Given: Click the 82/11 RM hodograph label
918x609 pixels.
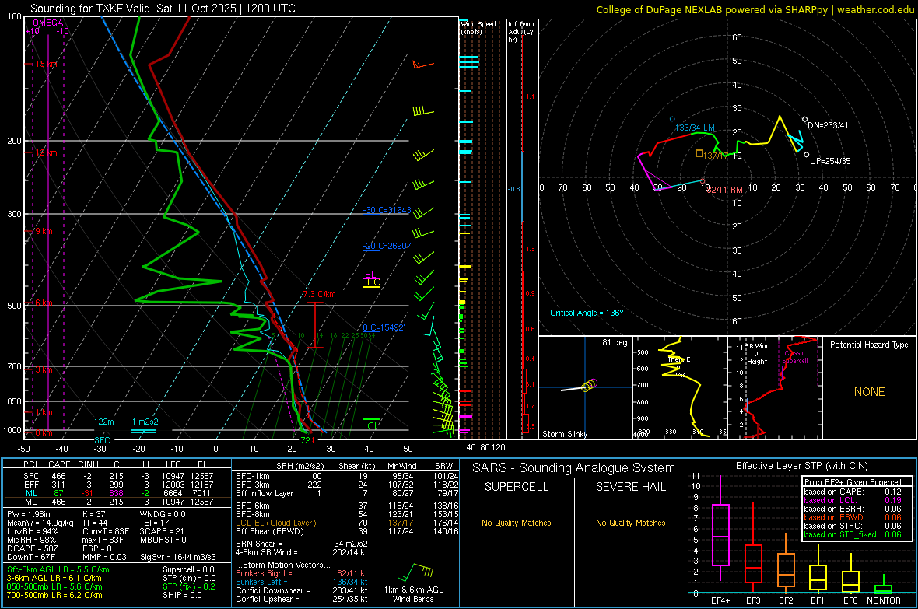Looking at the screenshot, I should coord(725,191).
